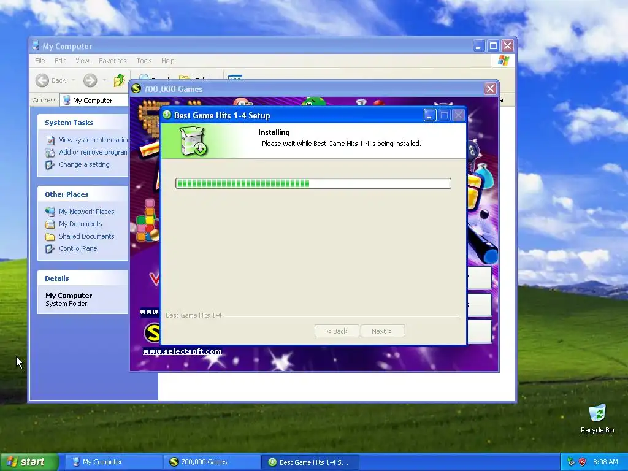Switch to Best Game Hits taskbar button
This screenshot has height=471, width=628.
[x=310, y=462]
